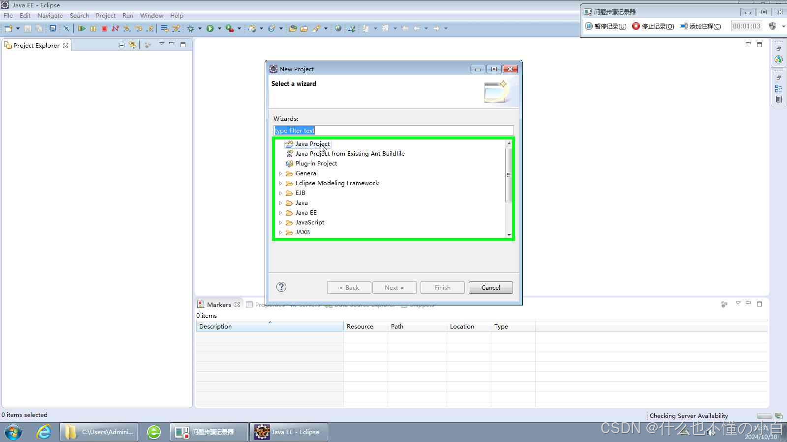
Task: Click the Outline icon in right trim
Action: [x=778, y=88]
